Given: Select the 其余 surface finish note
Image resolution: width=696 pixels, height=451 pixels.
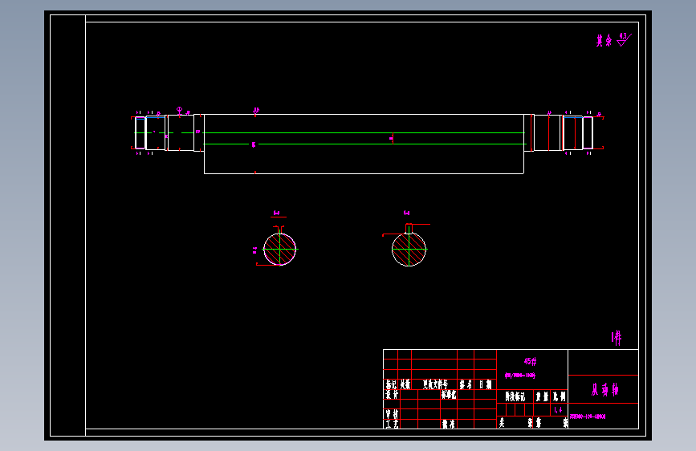Looking at the screenshot, I should click(x=604, y=41).
